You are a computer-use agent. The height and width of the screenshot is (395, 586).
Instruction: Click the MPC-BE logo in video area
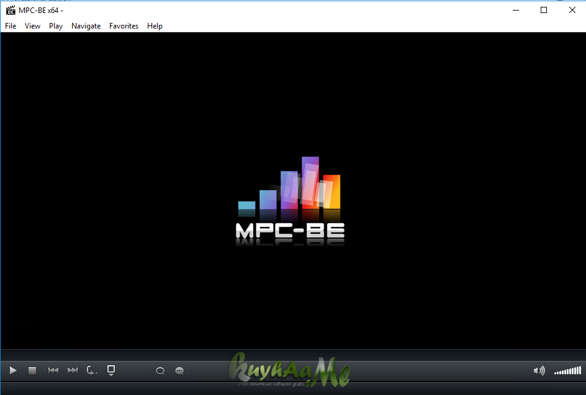(290, 202)
